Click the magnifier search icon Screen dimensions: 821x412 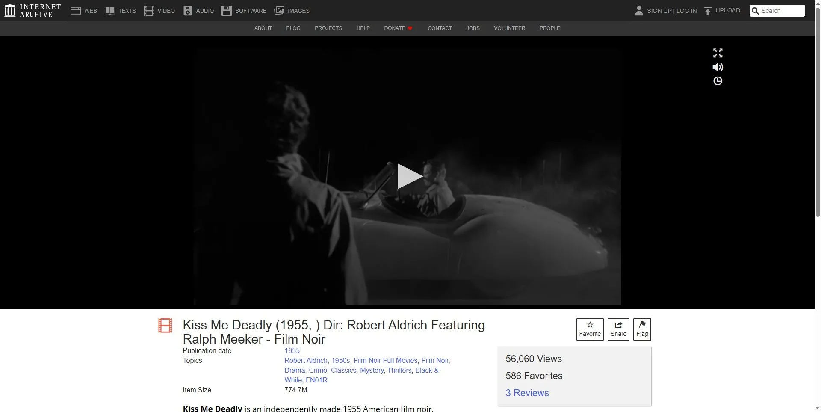tap(756, 11)
